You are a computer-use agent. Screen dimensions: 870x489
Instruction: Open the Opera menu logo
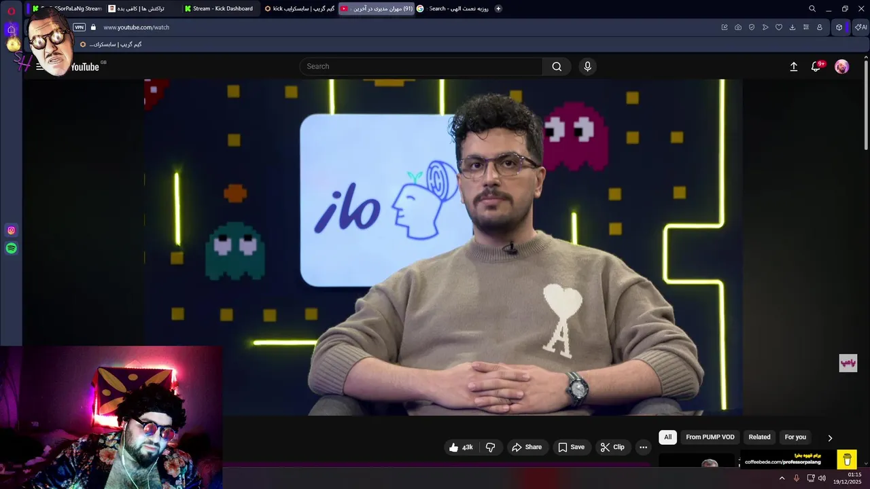pyautogui.click(x=11, y=10)
